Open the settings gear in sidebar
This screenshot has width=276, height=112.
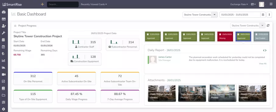coord(4,109)
